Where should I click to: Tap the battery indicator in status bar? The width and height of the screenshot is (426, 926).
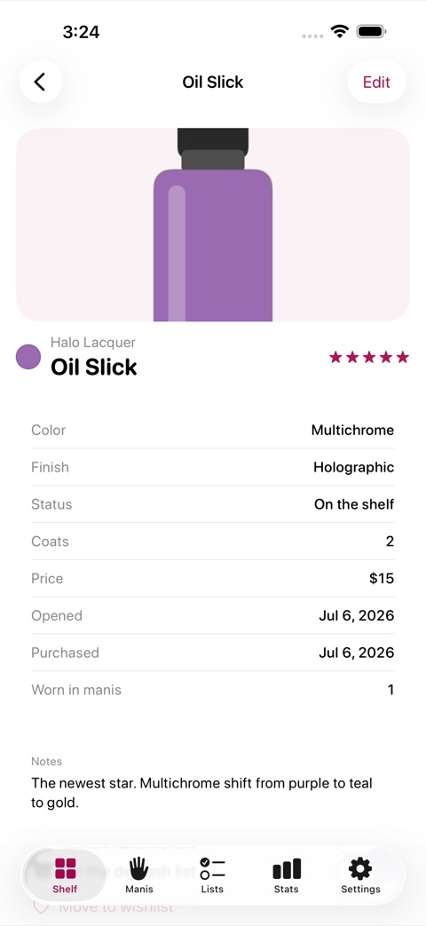pyautogui.click(x=371, y=31)
